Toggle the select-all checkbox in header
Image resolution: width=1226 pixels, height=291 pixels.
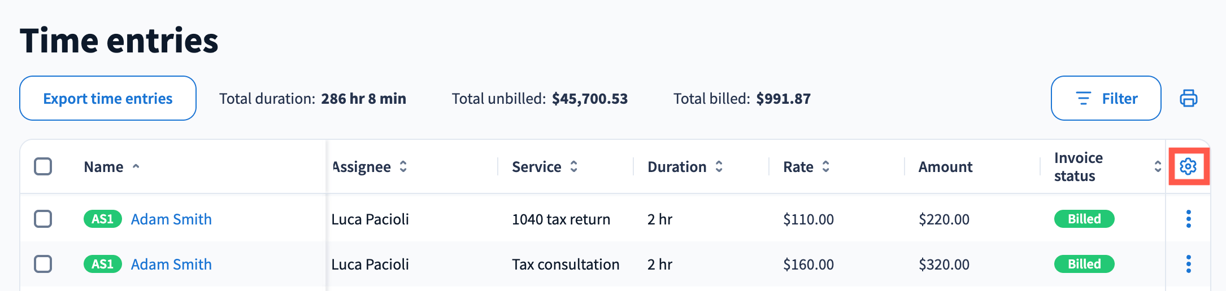coord(43,166)
